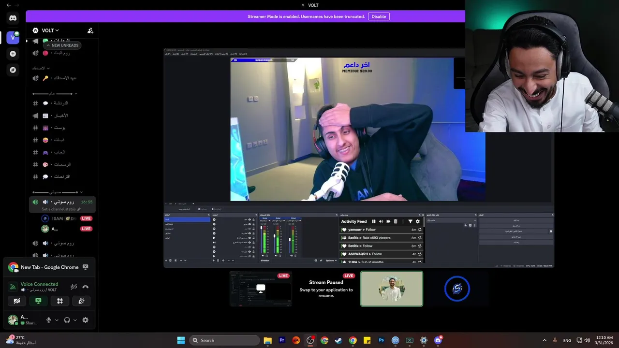Open Photoshop from the taskbar
Screen dimensions: 619x348
(x=381, y=340)
